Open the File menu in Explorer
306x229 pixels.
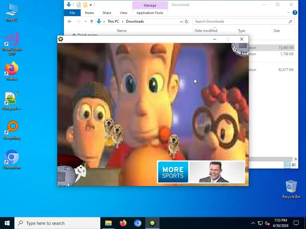[72, 13]
